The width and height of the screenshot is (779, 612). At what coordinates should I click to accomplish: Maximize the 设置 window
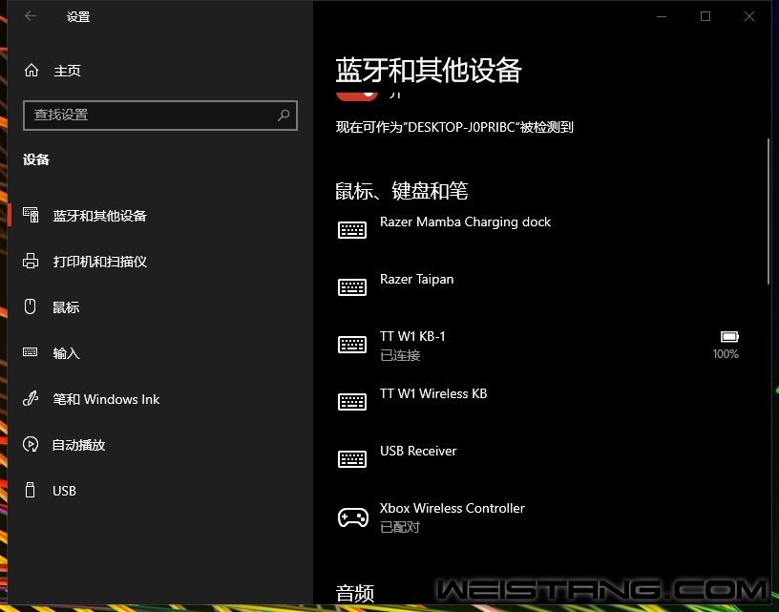click(x=705, y=16)
